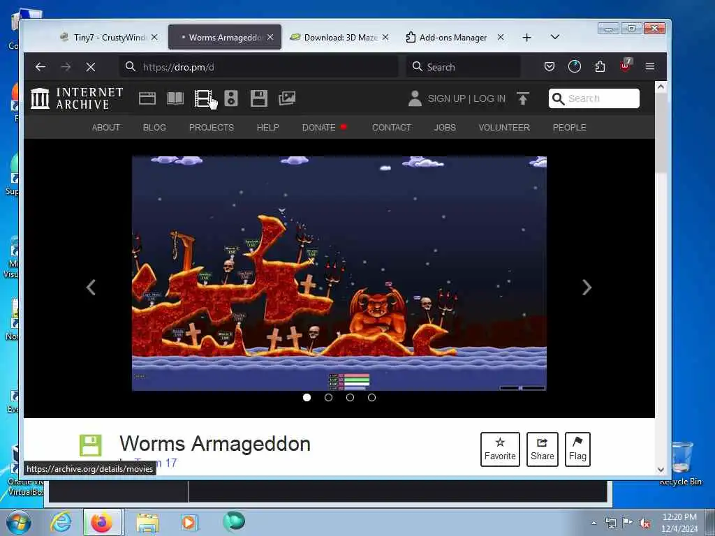Open the Images icon in archive navbar
The image size is (715, 536).
pyautogui.click(x=287, y=98)
